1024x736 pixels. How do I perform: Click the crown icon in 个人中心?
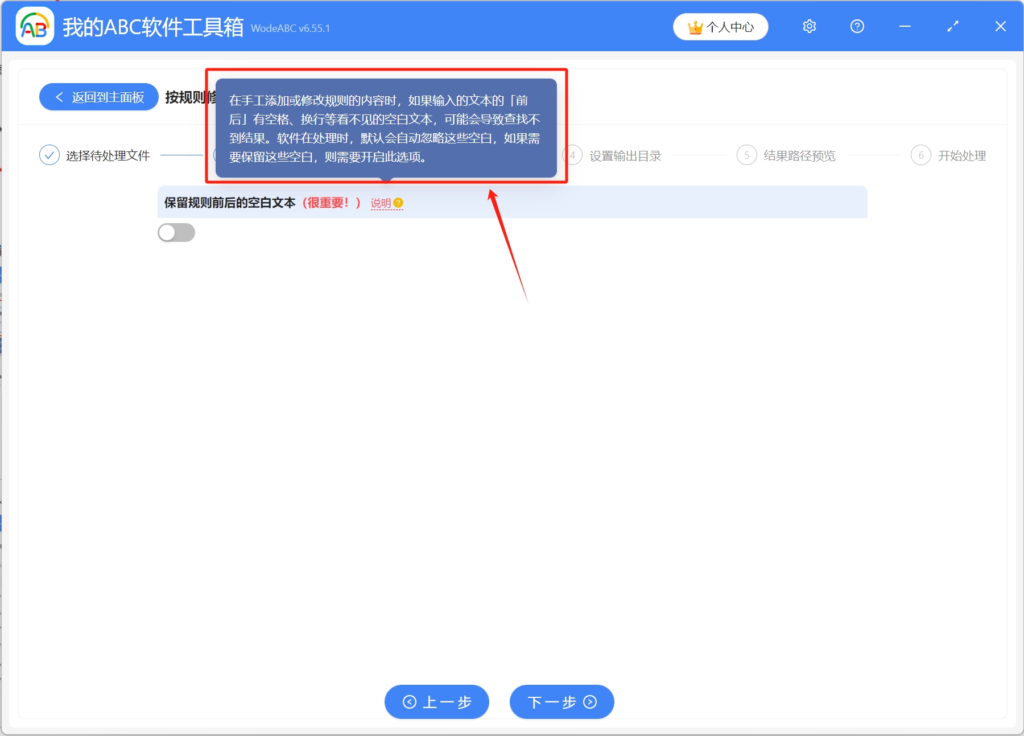click(695, 26)
